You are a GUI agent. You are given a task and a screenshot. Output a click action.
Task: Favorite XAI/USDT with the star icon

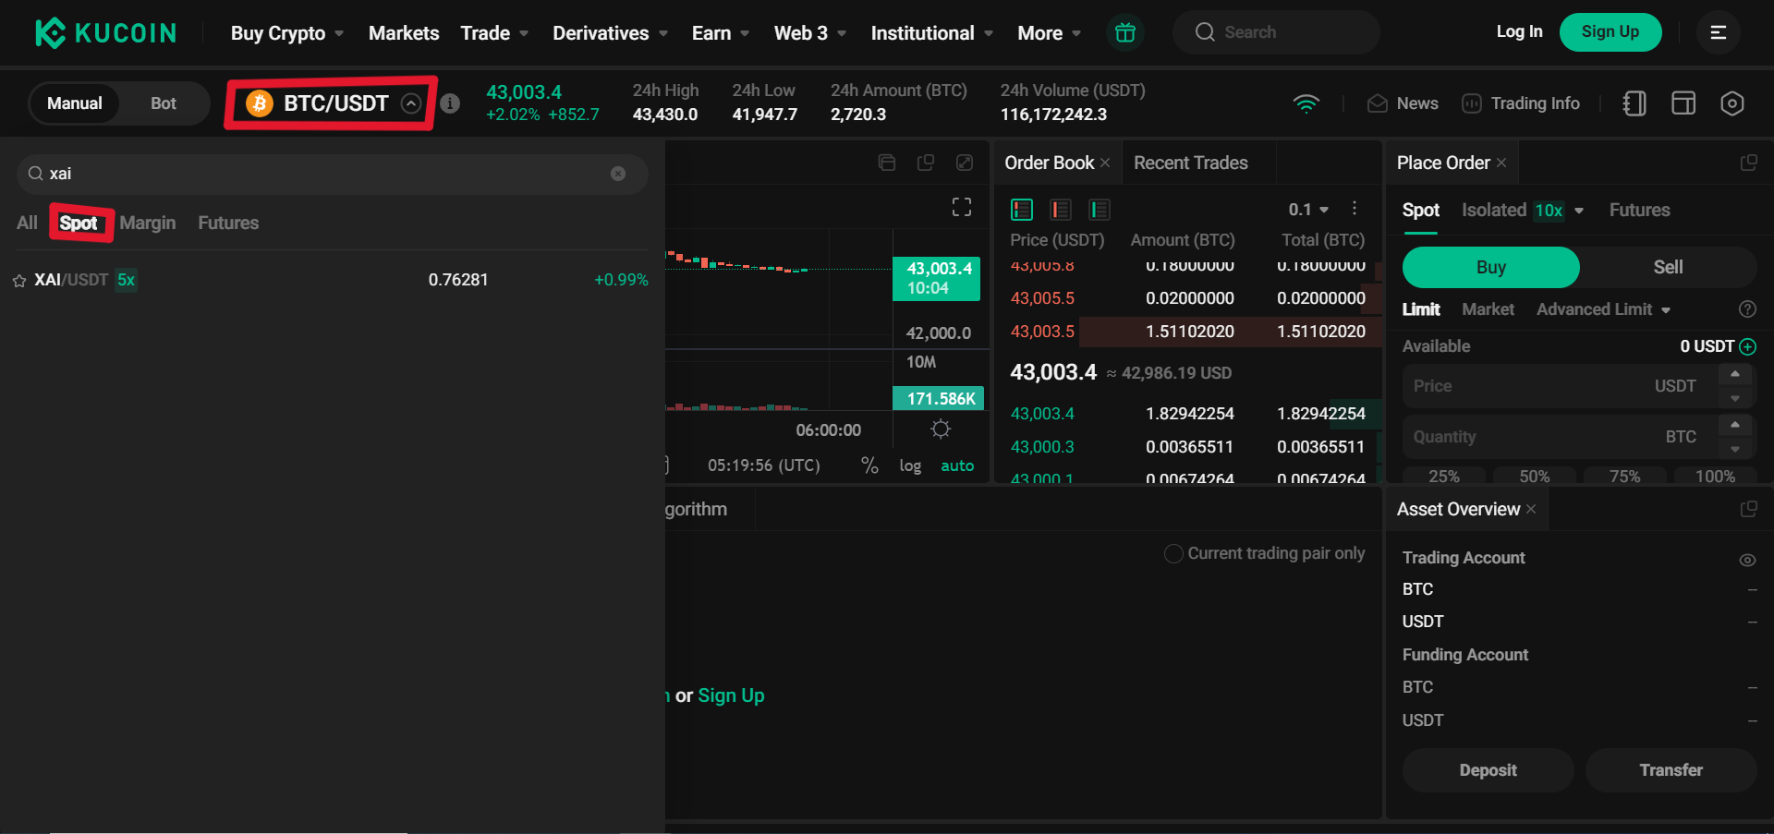(x=19, y=281)
